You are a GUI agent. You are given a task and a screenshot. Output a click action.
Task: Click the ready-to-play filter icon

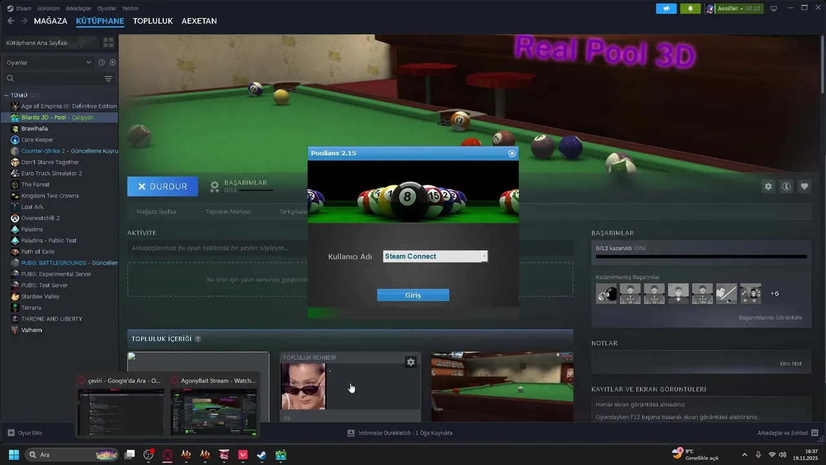click(112, 63)
